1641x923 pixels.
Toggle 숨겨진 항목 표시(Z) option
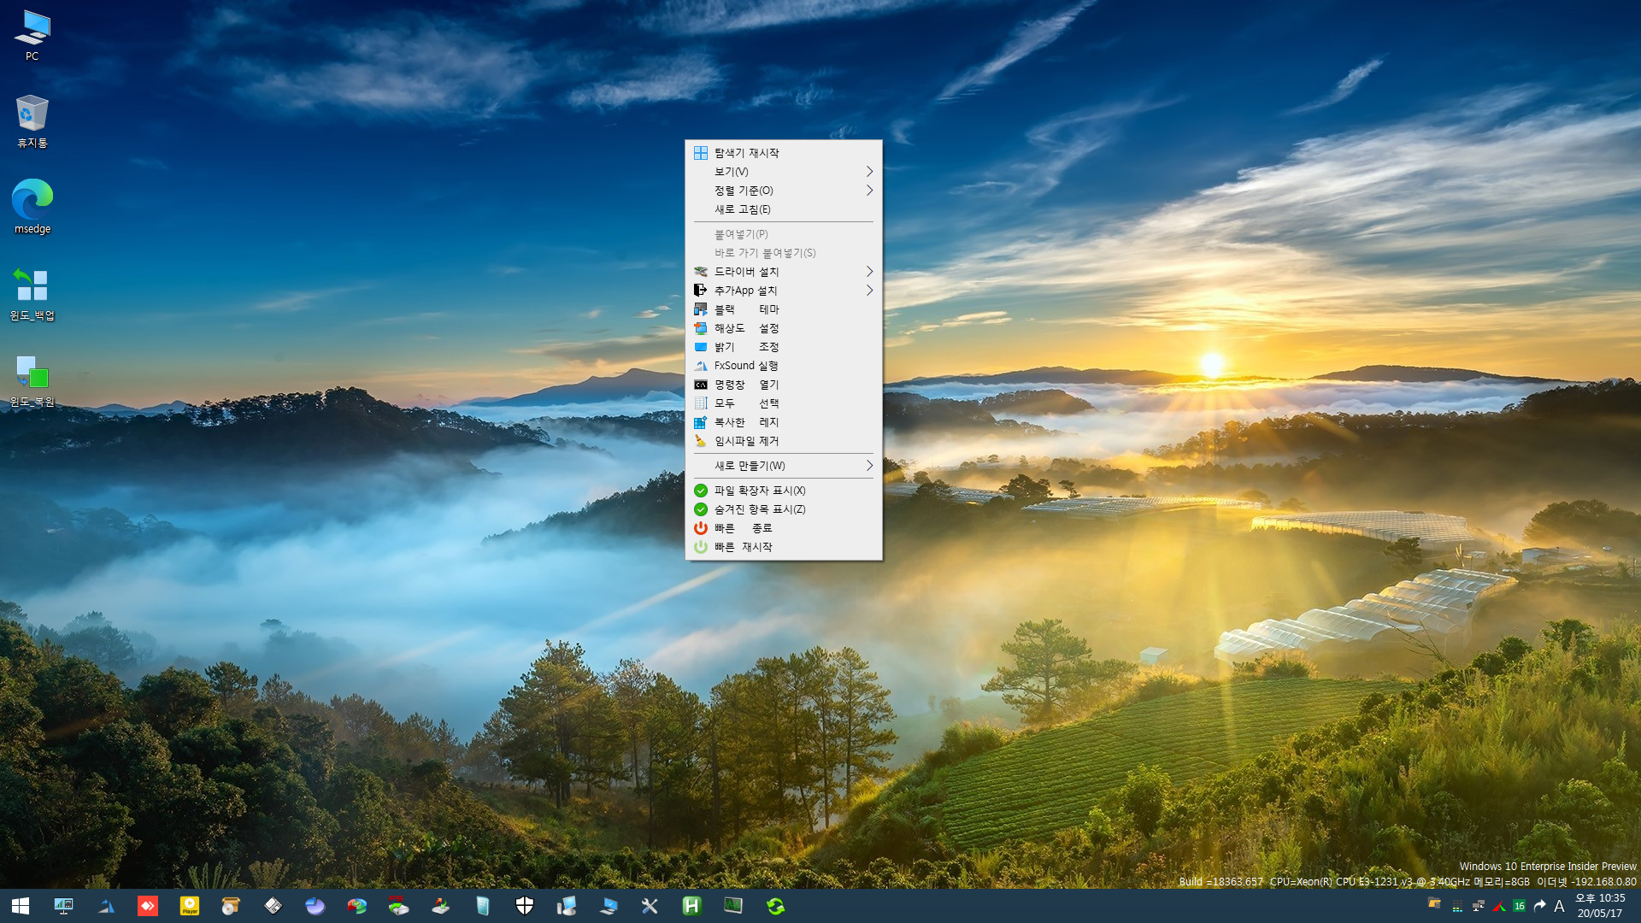coord(784,509)
